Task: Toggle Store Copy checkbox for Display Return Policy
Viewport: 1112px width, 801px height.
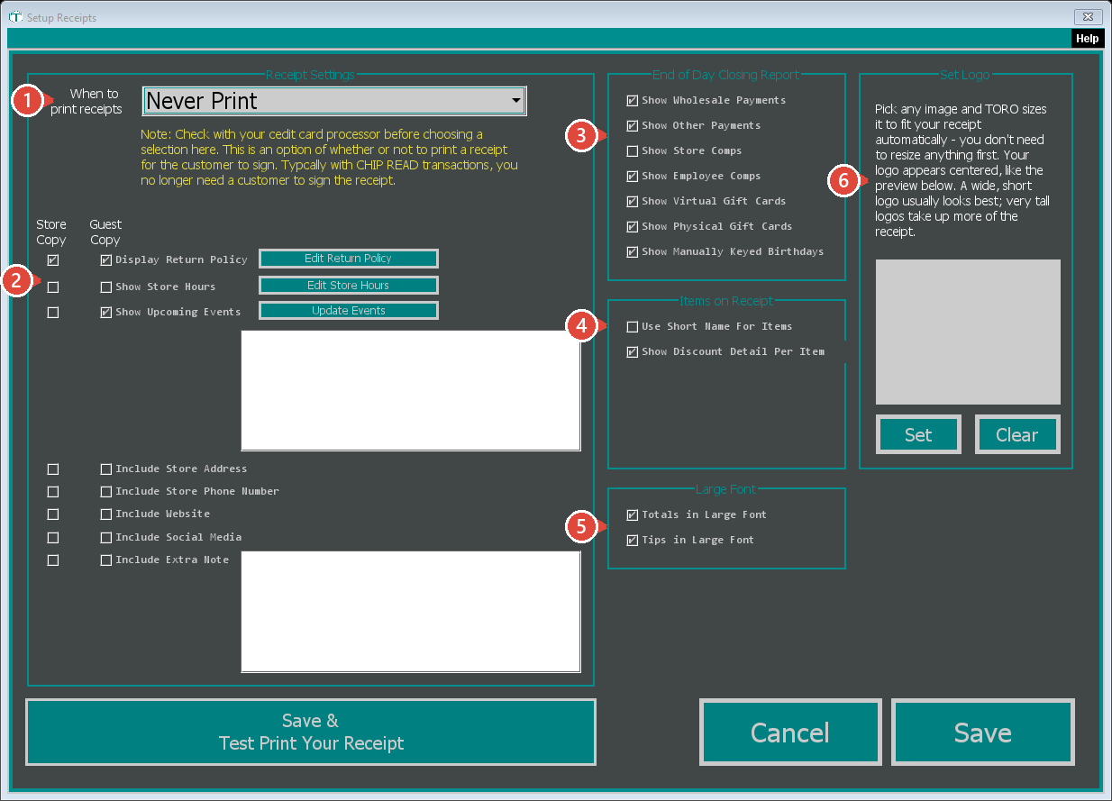Action: coord(53,260)
